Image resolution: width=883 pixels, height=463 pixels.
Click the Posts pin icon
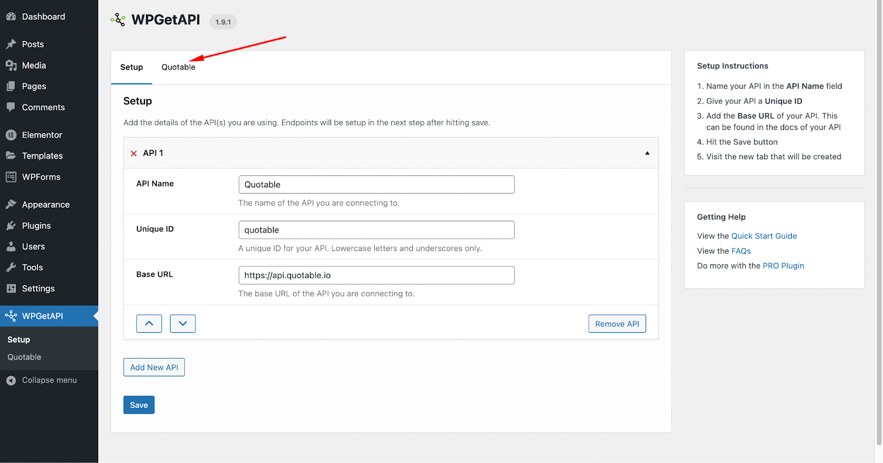pos(11,44)
